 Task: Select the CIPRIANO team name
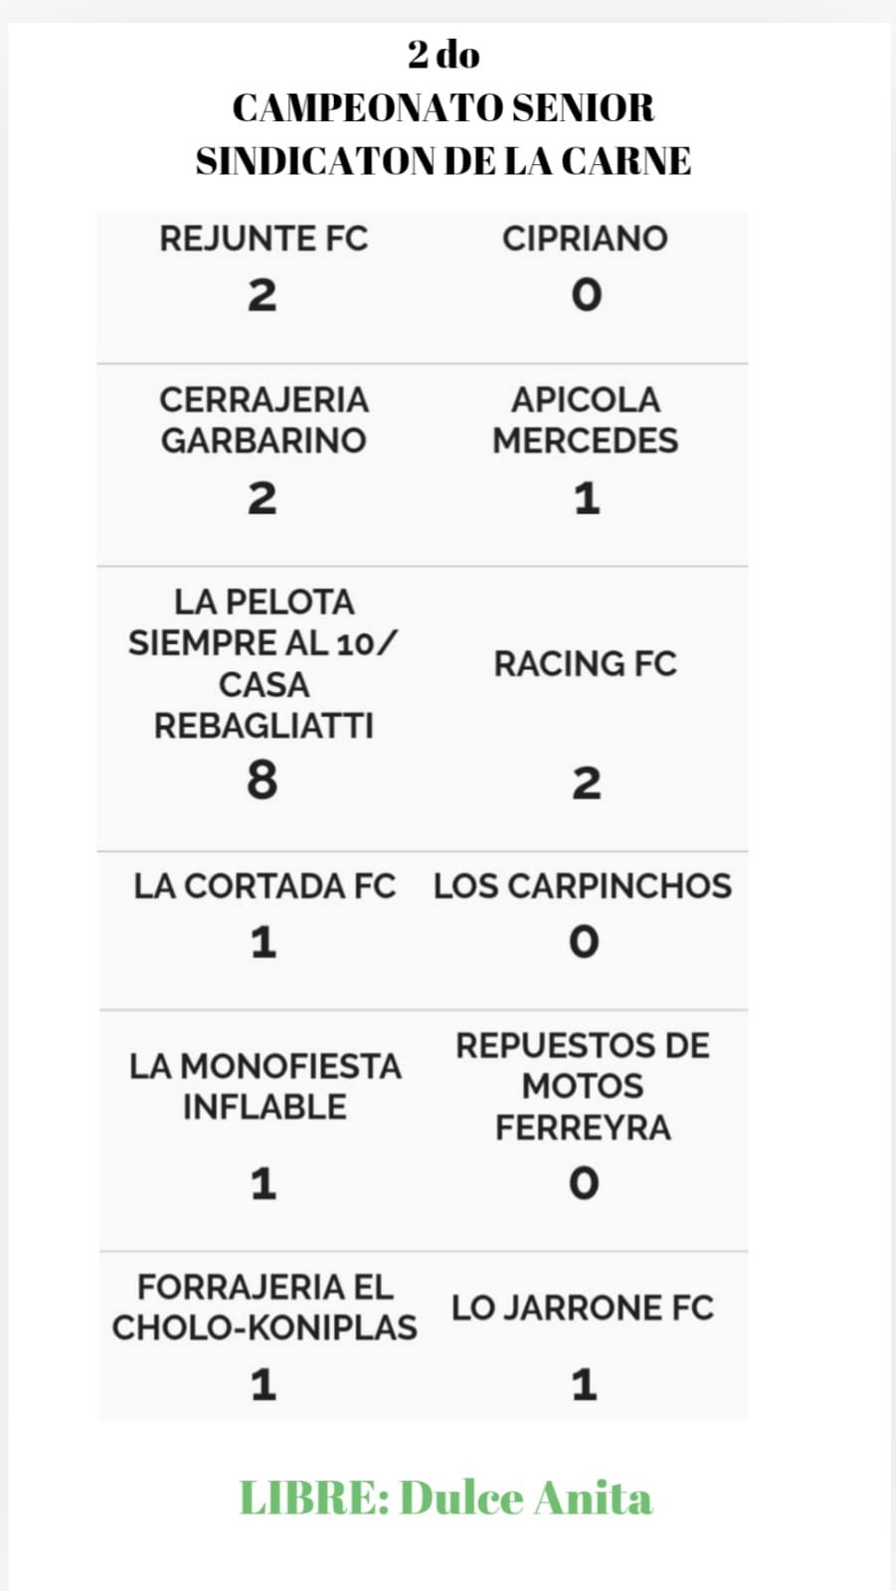pos(585,239)
